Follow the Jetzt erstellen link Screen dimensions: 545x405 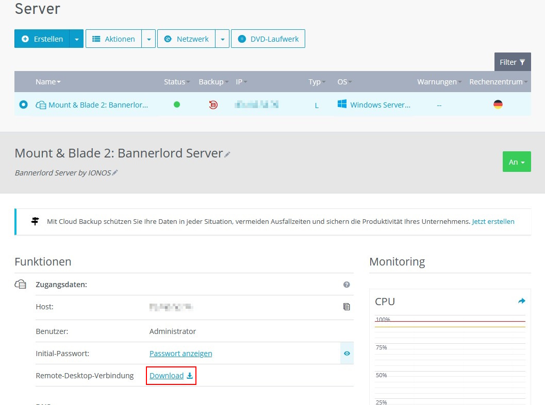tap(493, 221)
